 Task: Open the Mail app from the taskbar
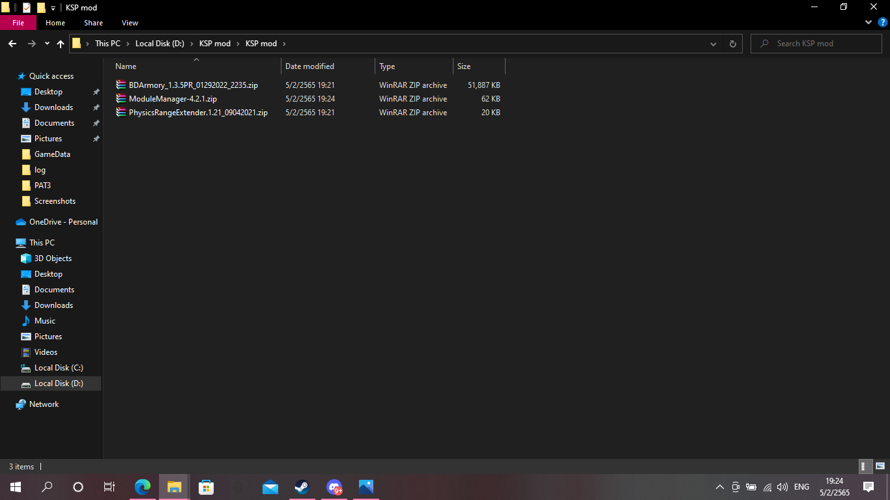(270, 487)
